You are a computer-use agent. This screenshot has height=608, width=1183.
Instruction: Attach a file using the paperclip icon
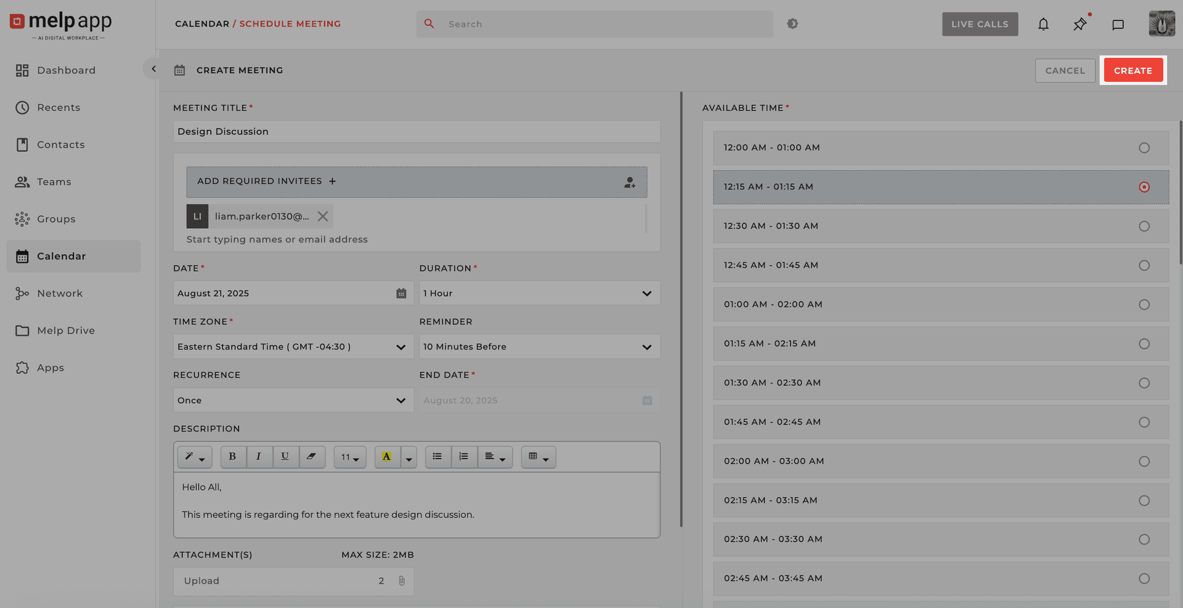coord(401,580)
